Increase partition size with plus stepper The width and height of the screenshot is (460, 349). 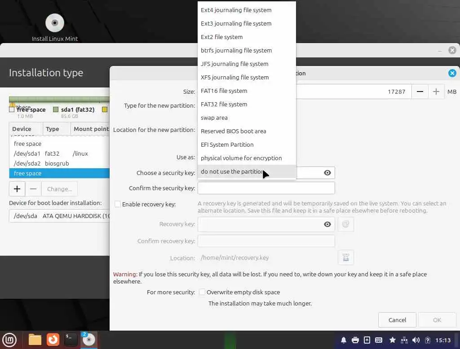(436, 92)
